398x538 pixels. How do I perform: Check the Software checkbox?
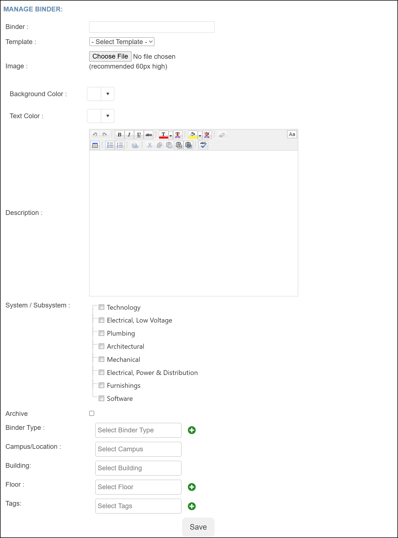click(101, 398)
